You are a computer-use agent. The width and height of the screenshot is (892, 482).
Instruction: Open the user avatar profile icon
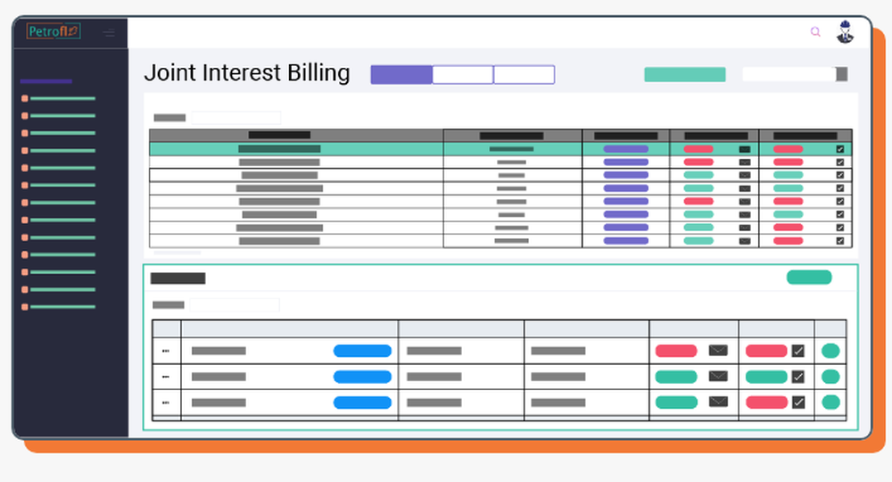click(x=845, y=32)
